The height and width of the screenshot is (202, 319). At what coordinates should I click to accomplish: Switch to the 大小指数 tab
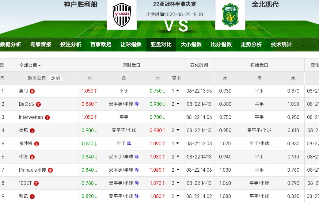(x=191, y=44)
